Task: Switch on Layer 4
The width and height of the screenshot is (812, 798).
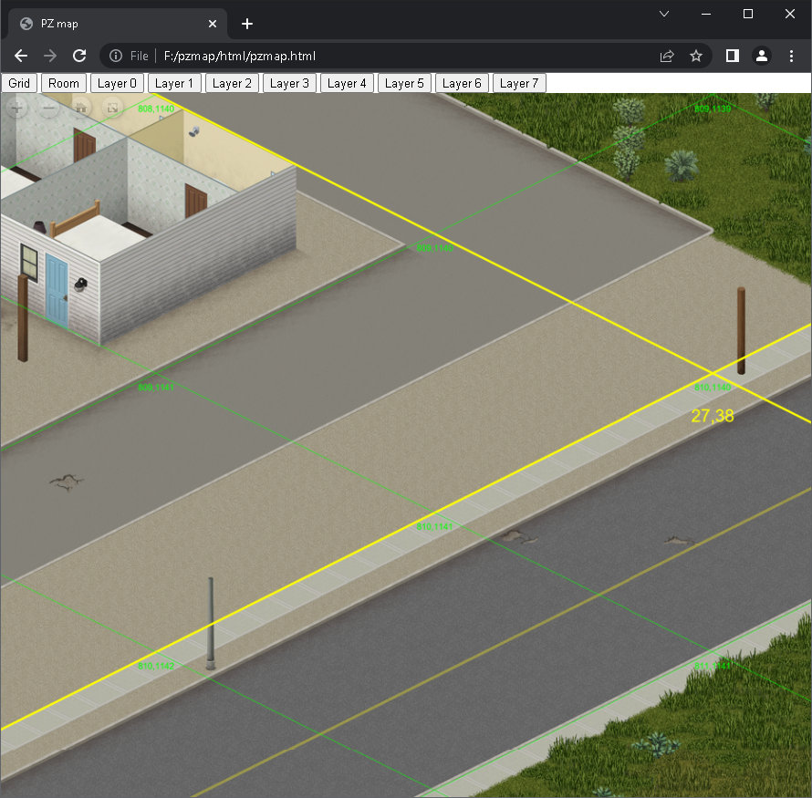Action: click(347, 83)
